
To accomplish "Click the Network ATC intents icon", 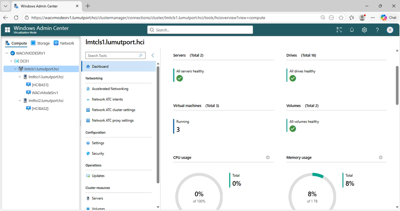I will click(x=88, y=99).
